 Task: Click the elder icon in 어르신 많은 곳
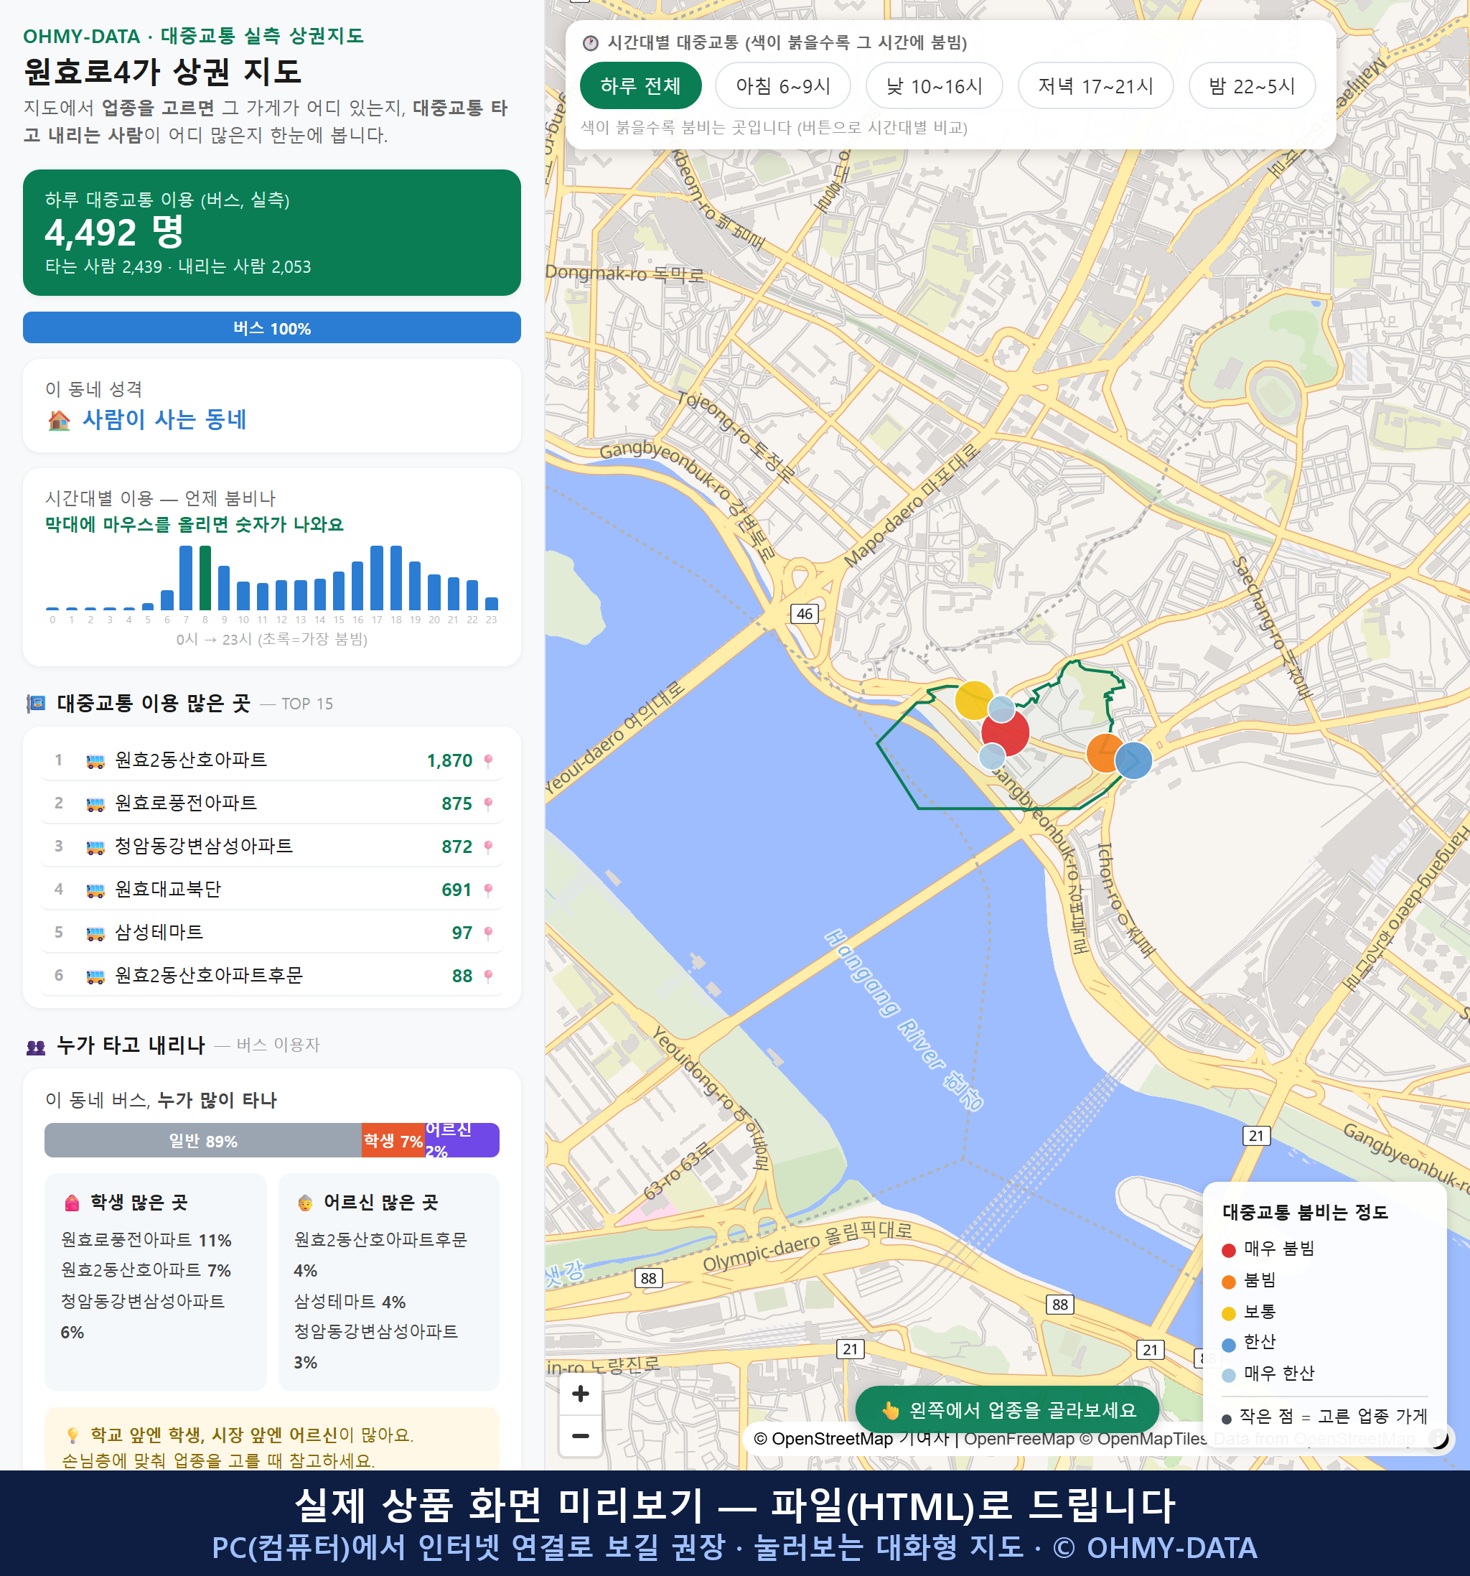tap(305, 1203)
